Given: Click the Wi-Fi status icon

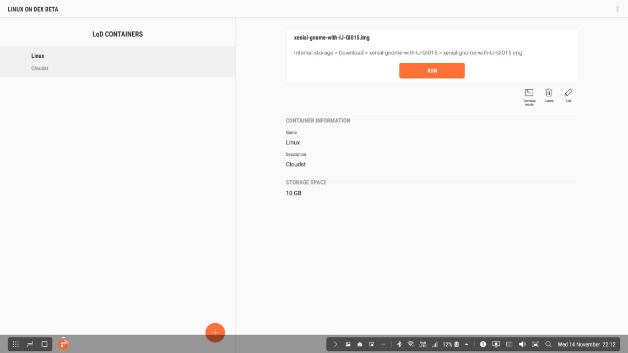Looking at the screenshot, I should [410, 344].
